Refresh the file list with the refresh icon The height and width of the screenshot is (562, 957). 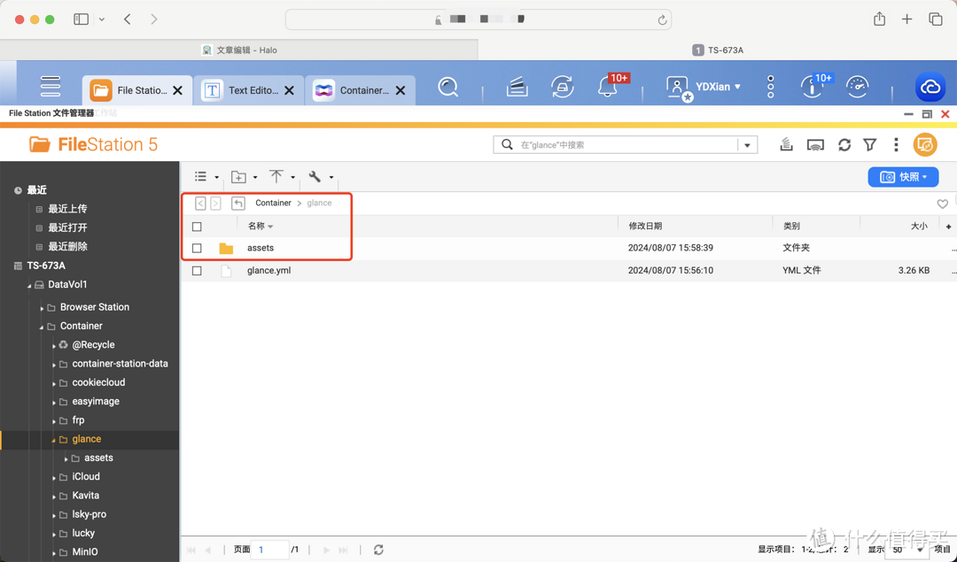tap(844, 144)
